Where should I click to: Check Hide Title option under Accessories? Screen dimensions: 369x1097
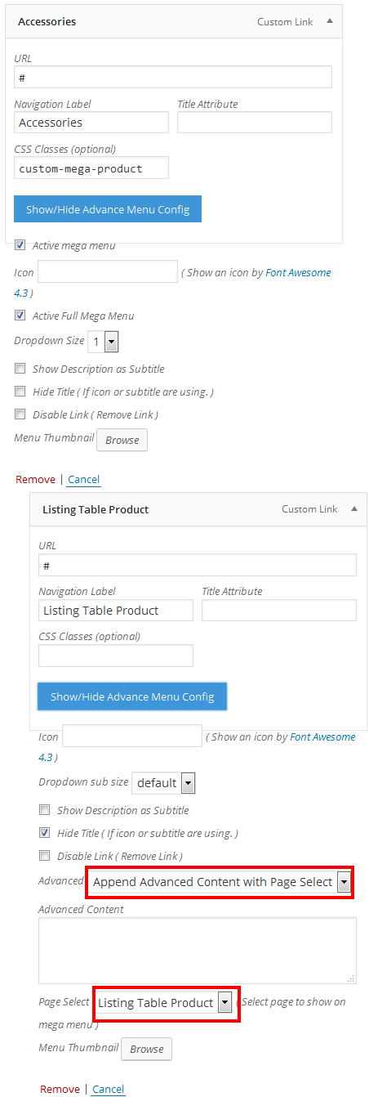[20, 391]
